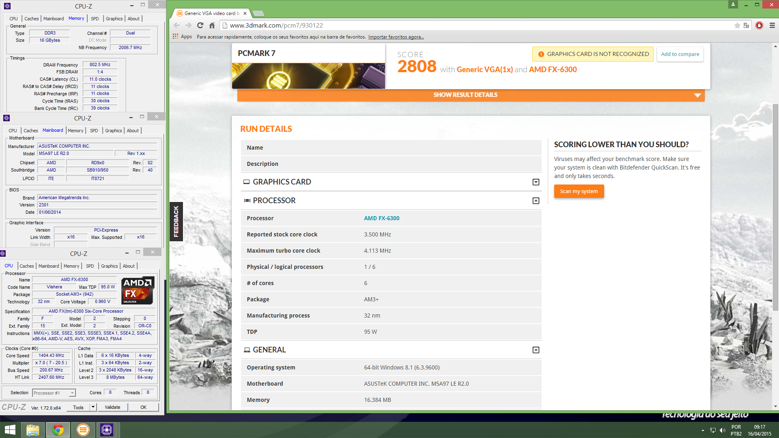Click OK button in CPU-Z
The height and width of the screenshot is (438, 779).
point(144,407)
